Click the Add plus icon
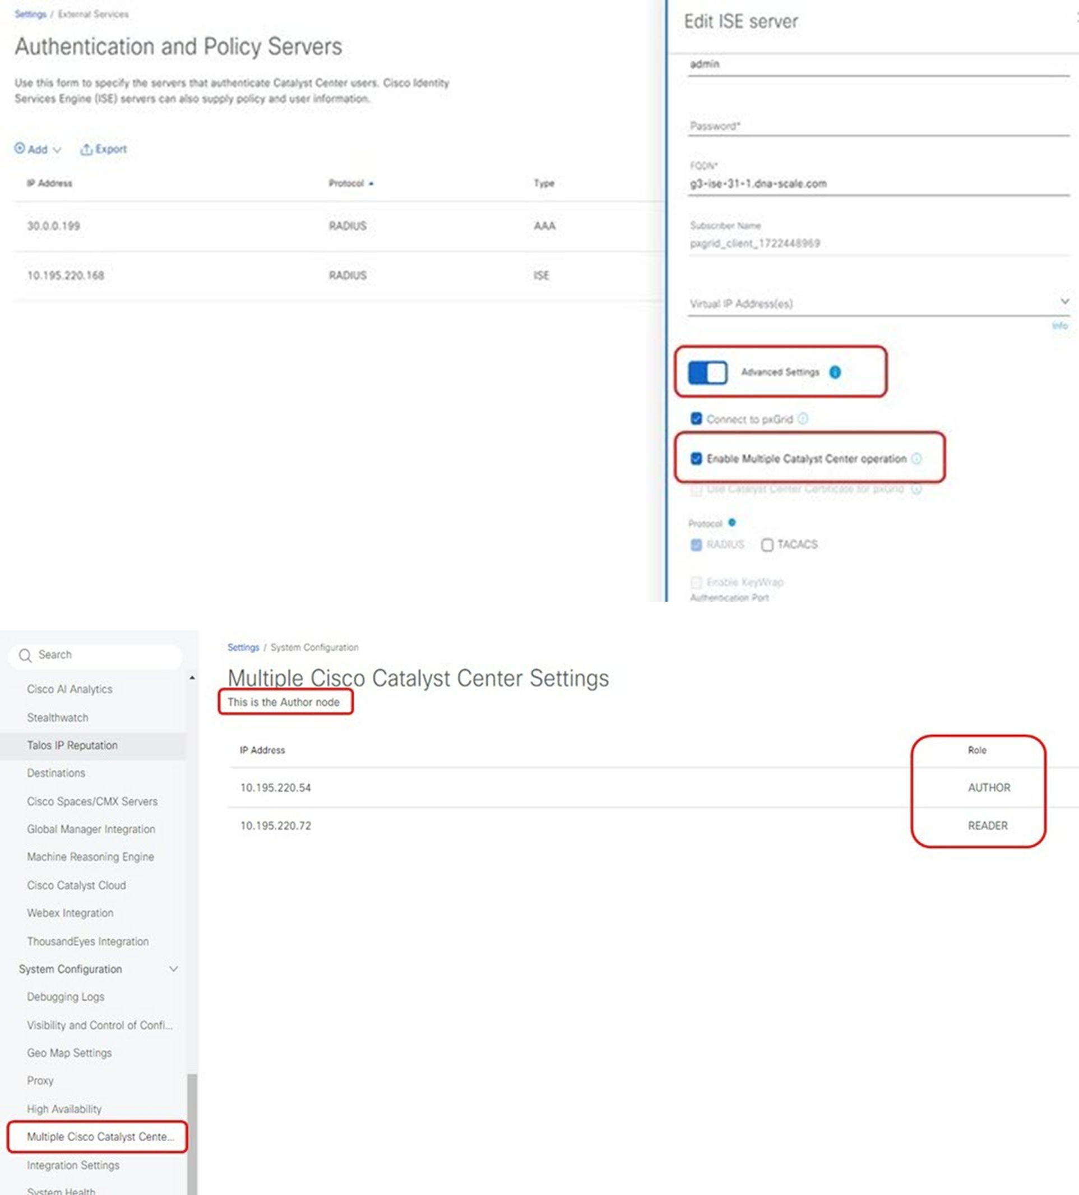 coord(20,148)
